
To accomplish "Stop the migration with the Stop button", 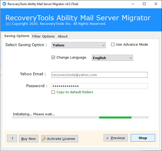I will (x=143, y=138).
